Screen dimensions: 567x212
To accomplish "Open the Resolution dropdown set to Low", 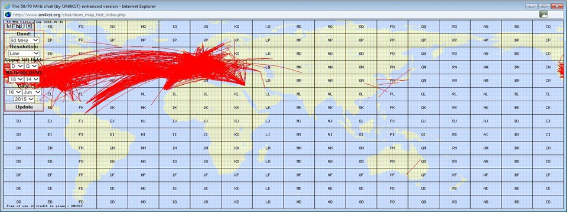I will (24, 54).
